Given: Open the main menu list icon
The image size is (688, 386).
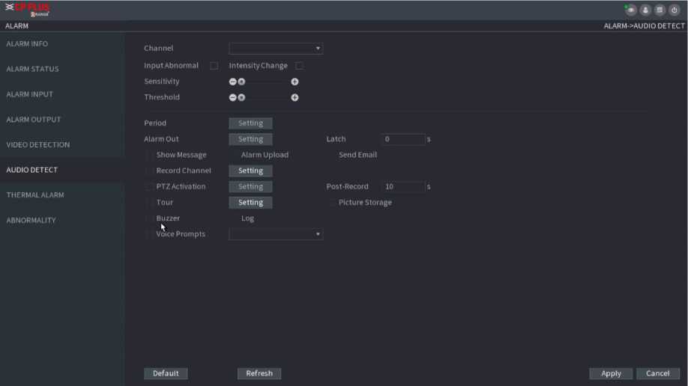Looking at the screenshot, I should (x=660, y=10).
